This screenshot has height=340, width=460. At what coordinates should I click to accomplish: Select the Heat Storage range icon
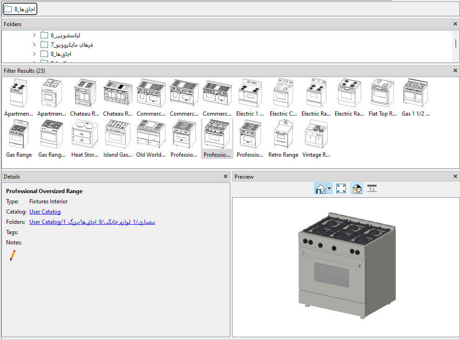tap(85, 139)
